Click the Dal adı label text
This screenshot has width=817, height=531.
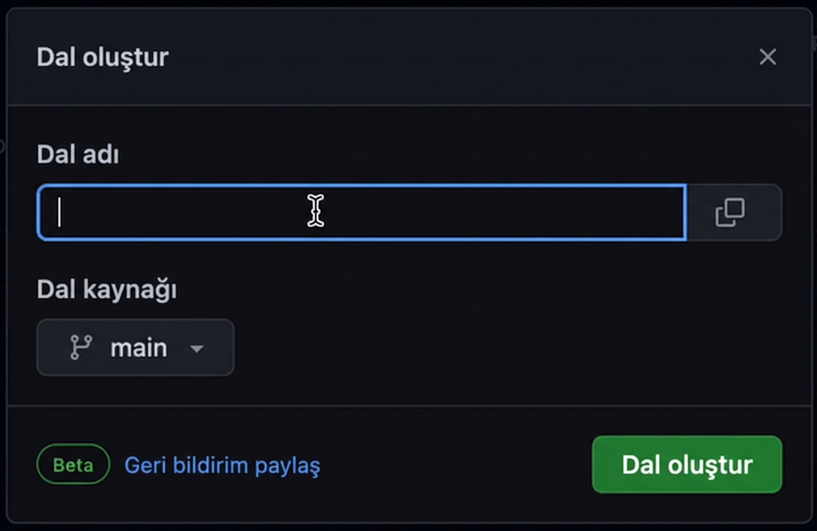pyautogui.click(x=77, y=154)
